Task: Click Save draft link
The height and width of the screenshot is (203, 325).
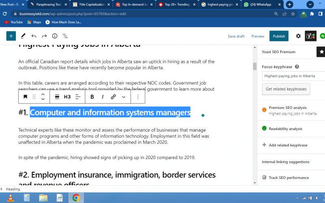Action: (x=236, y=36)
